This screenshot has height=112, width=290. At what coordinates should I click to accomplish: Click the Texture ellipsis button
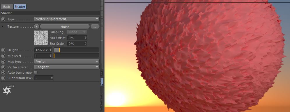95,26
